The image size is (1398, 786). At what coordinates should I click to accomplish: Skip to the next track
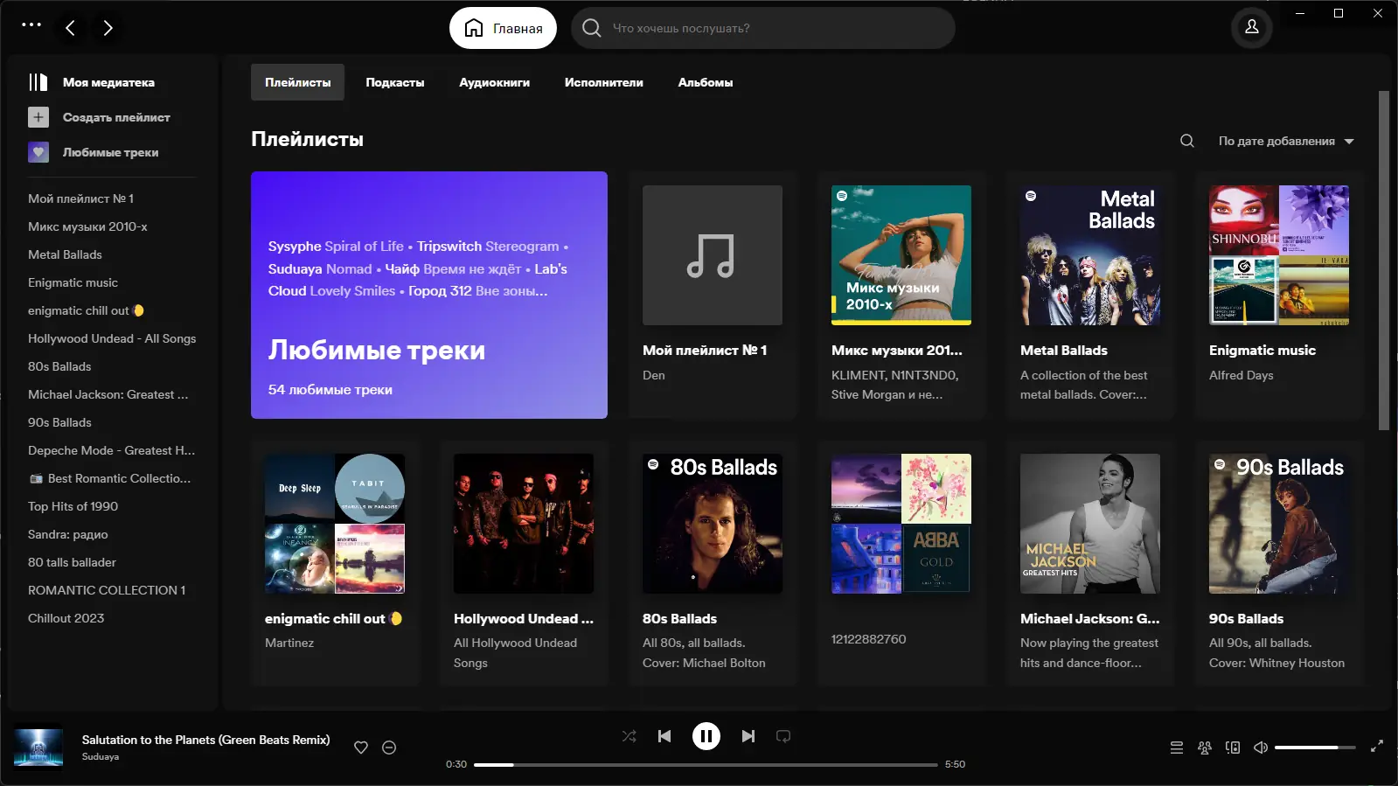pos(748,736)
